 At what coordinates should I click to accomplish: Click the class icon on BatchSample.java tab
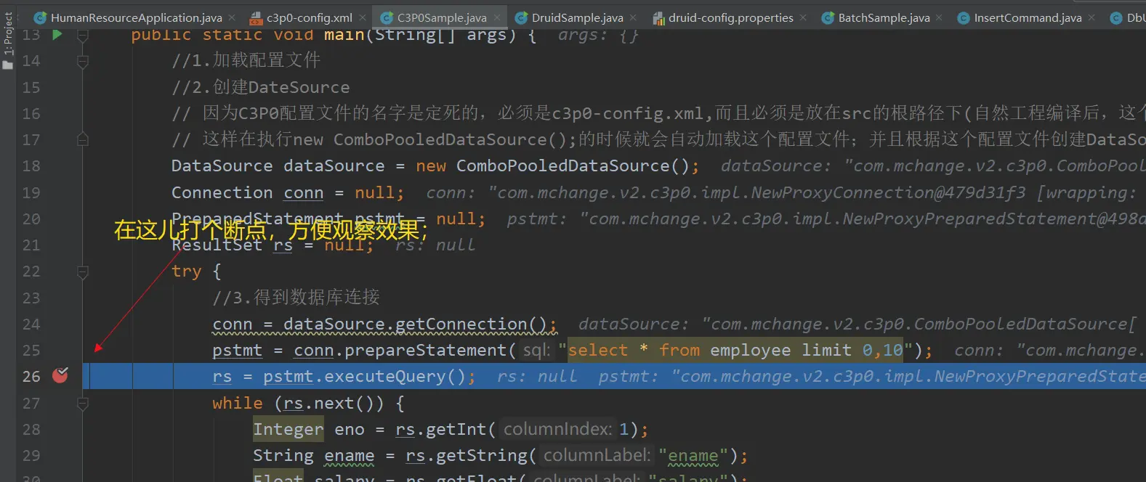[828, 18]
